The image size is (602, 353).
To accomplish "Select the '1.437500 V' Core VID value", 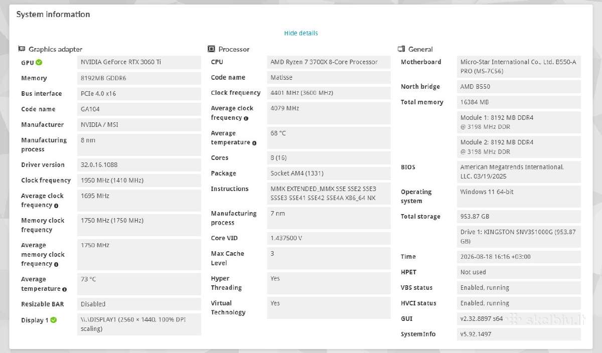I will tap(329, 238).
